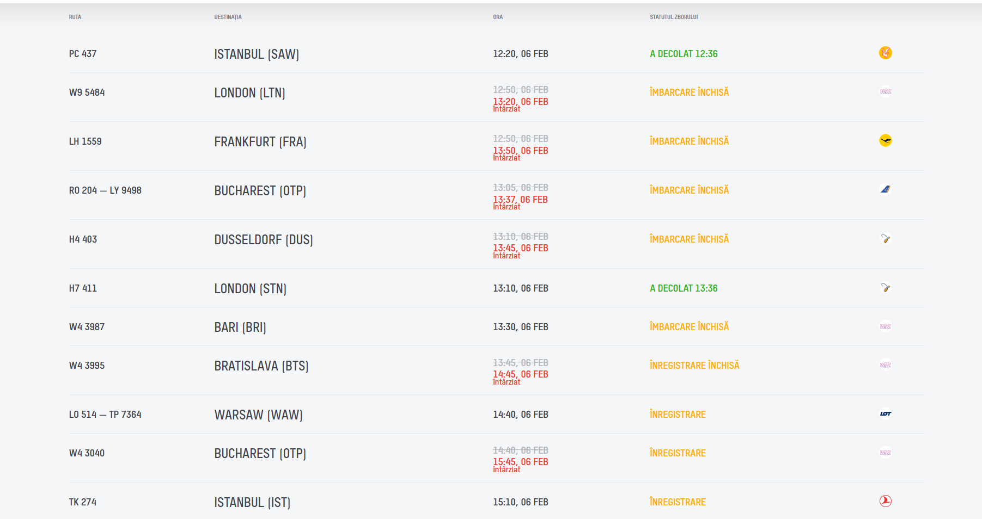Select the ISTANBUL (SAW) destination
Viewport: 982px width, 519px height.
click(x=257, y=54)
